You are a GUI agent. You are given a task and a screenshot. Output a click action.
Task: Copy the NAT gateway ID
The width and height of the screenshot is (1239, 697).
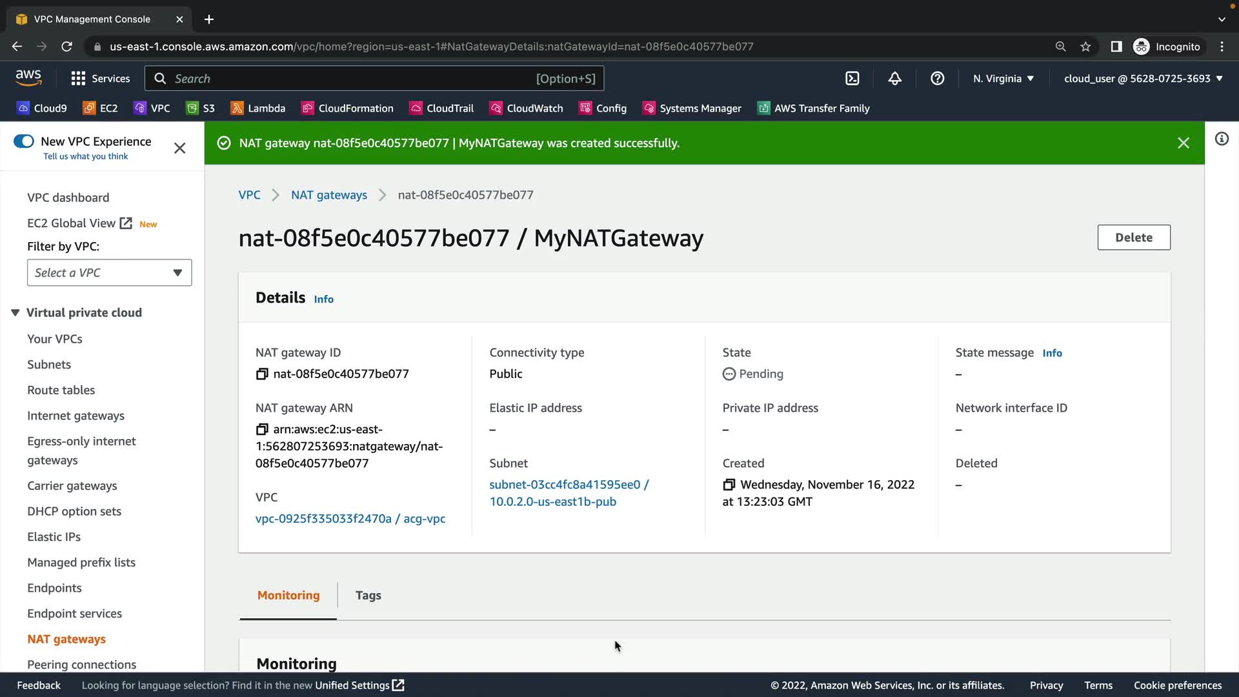pos(262,374)
